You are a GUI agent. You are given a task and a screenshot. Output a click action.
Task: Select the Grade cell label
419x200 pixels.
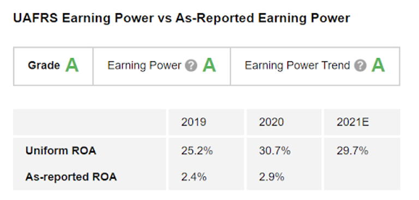coord(44,66)
